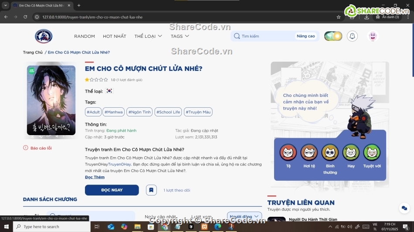Click the ĐỌC NGAY button

click(112, 190)
